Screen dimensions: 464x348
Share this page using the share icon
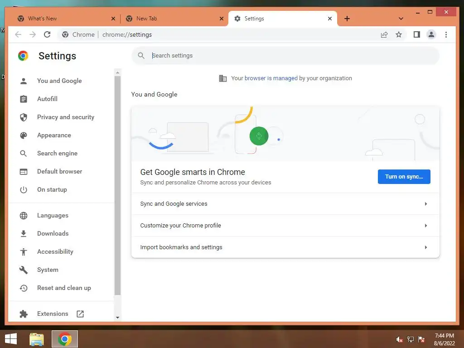tap(384, 34)
